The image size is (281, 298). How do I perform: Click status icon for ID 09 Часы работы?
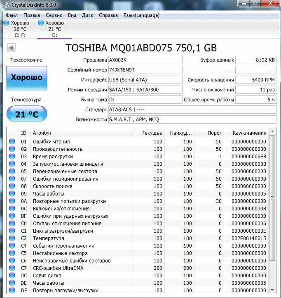(x=12, y=193)
